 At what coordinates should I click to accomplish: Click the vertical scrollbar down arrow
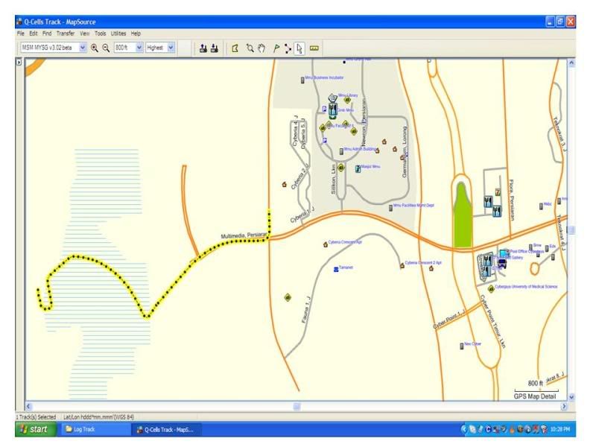tap(571, 397)
